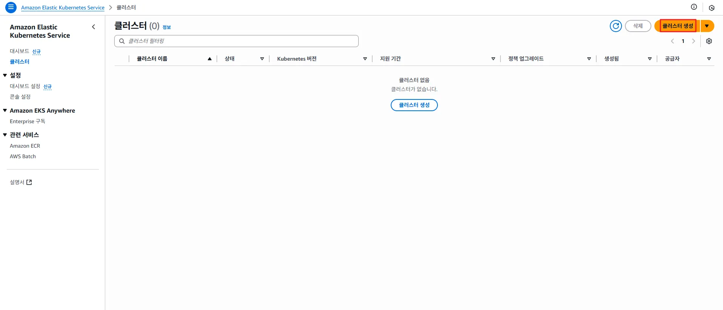Click the outlined 클러스터 생성 button in empty state
723x310 pixels.
[x=414, y=105]
